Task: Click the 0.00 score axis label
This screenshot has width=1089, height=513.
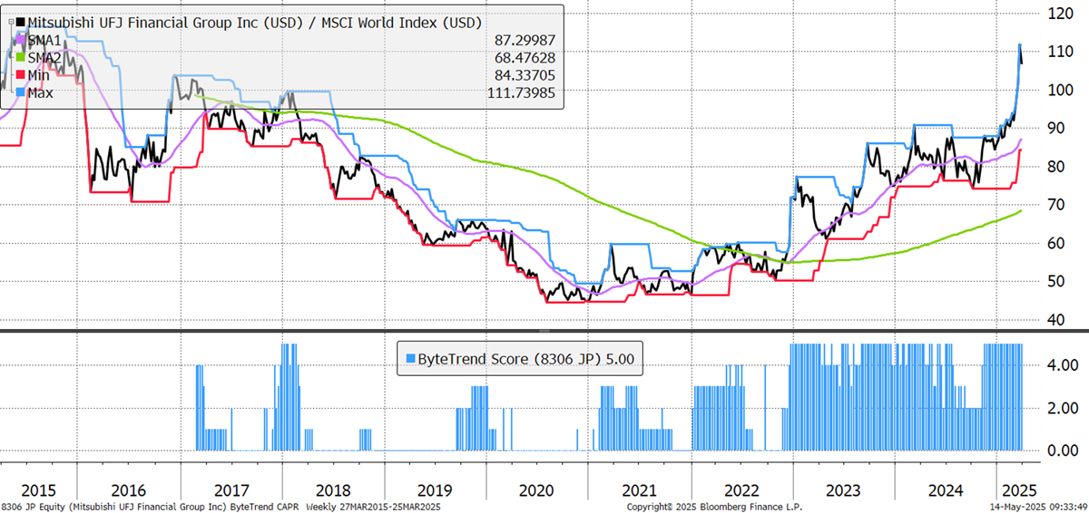Action: (1064, 450)
